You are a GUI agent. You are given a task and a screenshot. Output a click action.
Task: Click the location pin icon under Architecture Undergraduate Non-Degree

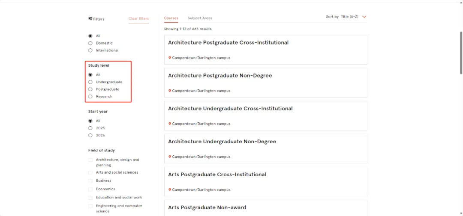coord(169,157)
